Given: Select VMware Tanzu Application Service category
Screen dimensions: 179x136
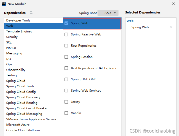Looking at the screenshot, I should (x=33, y=119).
